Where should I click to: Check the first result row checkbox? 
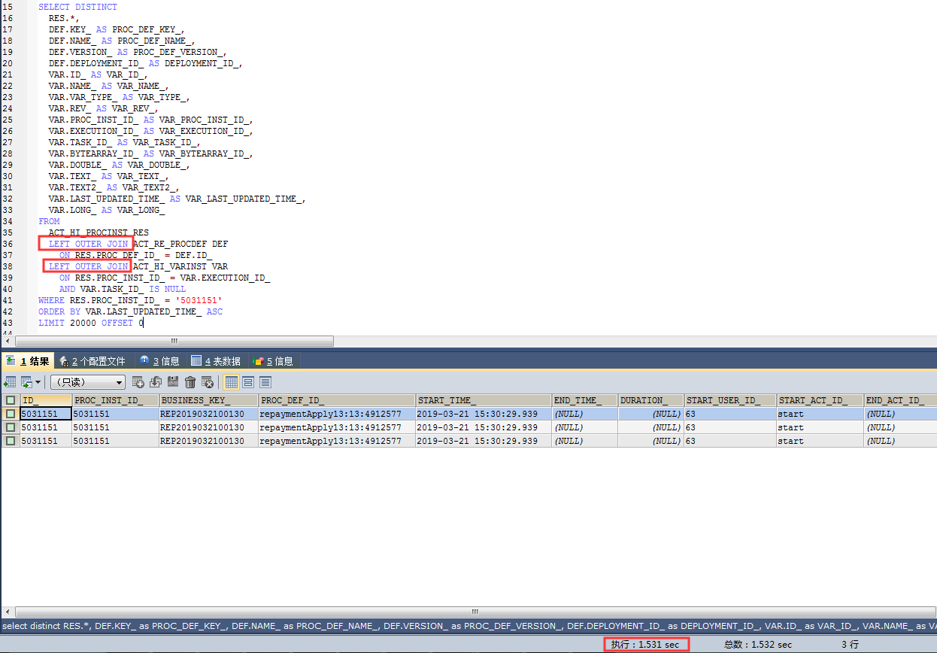10,413
